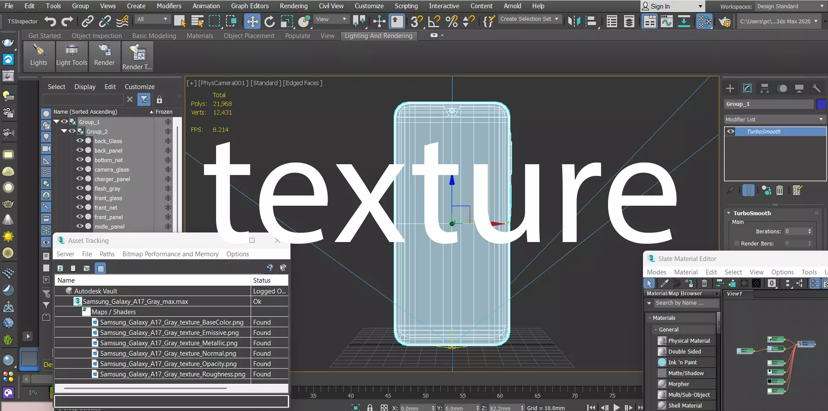Toggle Pin Stack icon under modifier list
The image size is (828, 411).
[x=730, y=190]
